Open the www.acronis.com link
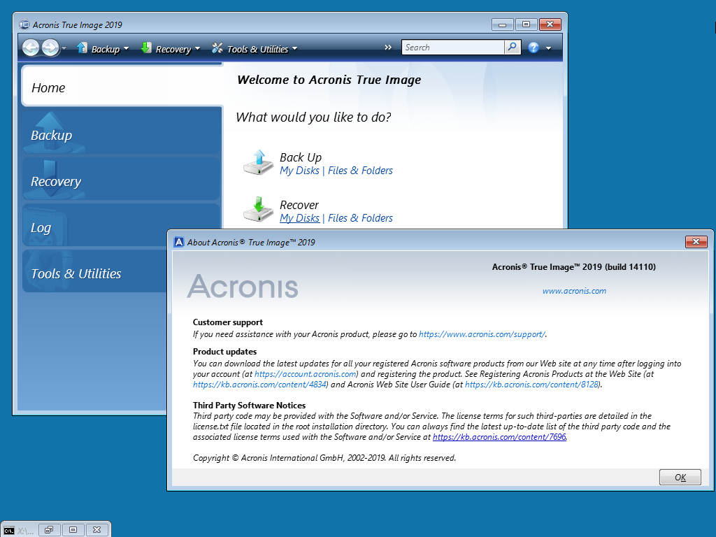The width and height of the screenshot is (716, 537). coord(574,291)
